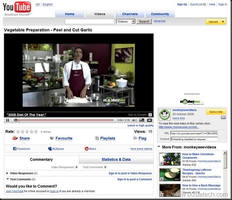This screenshot has width=232, height=200.
Task: Click Sign in to post a Video Response
Action: (x=130, y=173)
